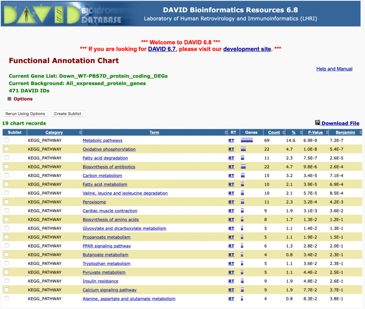The width and height of the screenshot is (365, 309).
Task: Tick the PPAR signaling pathway checkbox
Action: click(7, 246)
